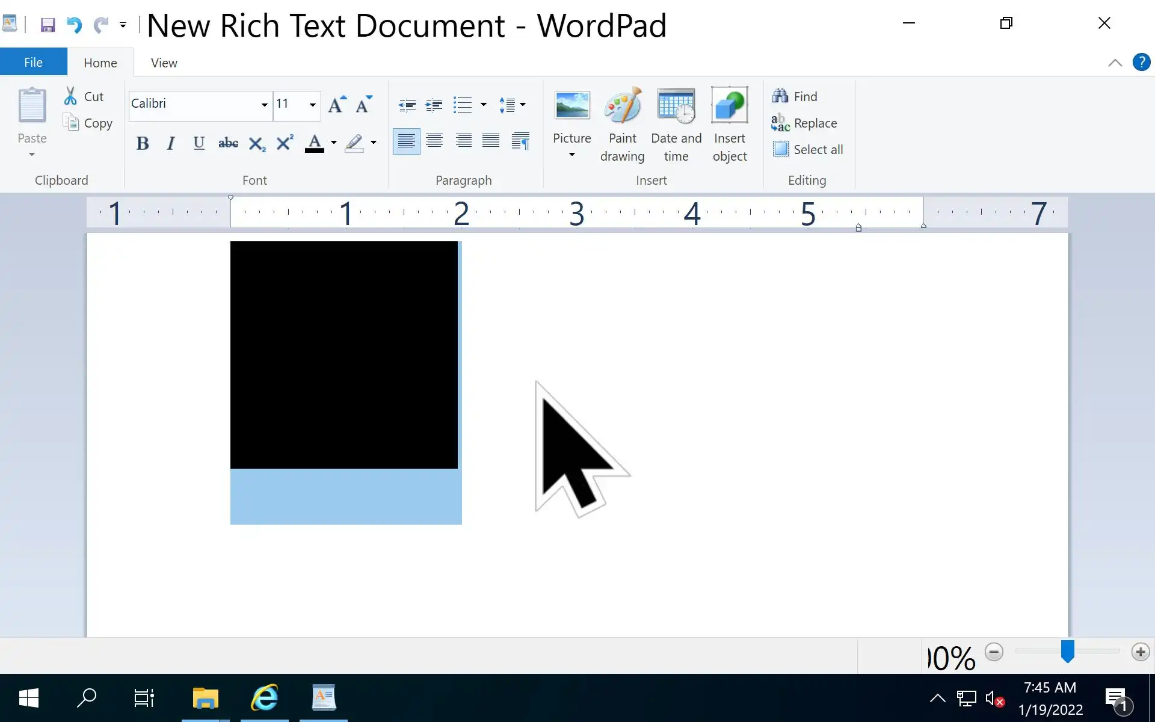Screen dimensions: 1155x722
Task: Click the Insert object icon
Action: [x=729, y=106]
